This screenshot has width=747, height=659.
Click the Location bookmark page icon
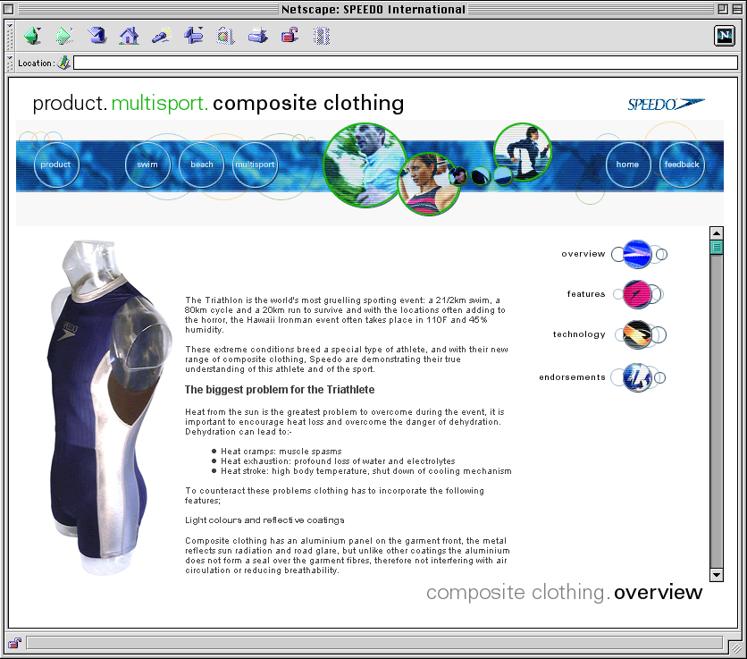coord(63,63)
